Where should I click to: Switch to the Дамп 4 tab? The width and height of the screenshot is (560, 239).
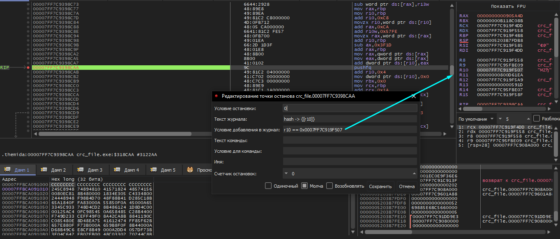(x=127, y=170)
